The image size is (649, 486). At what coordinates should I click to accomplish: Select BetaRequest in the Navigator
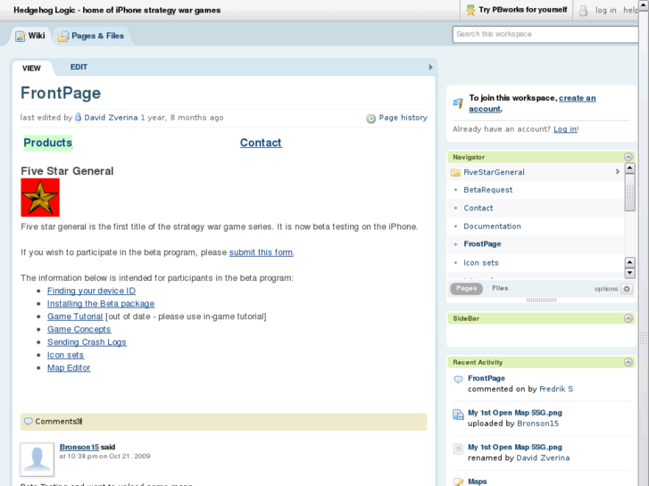coord(488,190)
